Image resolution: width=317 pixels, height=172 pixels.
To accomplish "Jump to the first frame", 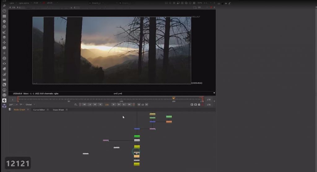I will (85, 104).
